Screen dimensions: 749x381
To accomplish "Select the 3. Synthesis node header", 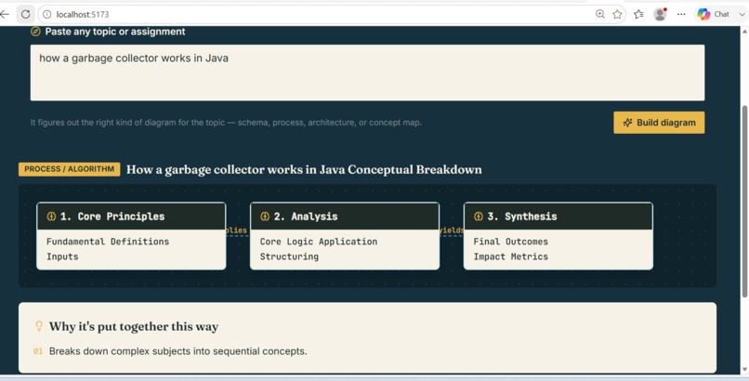I will pos(558,217).
